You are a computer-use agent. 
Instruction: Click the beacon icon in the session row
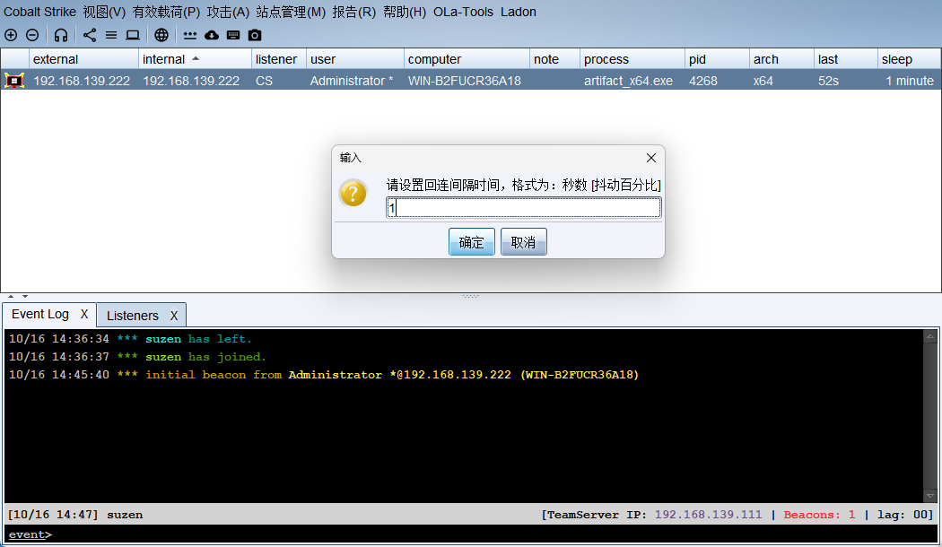pos(14,81)
